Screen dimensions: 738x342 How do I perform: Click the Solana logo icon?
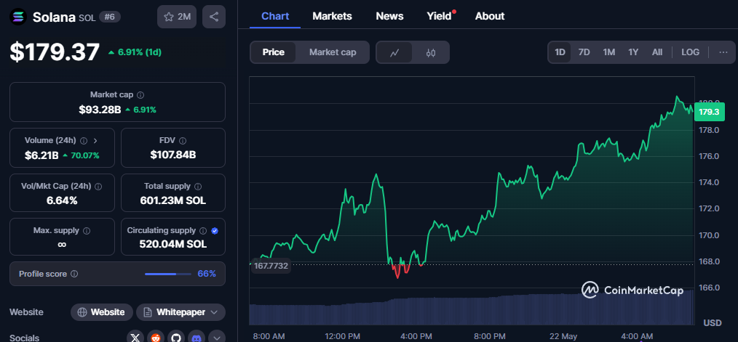19,17
